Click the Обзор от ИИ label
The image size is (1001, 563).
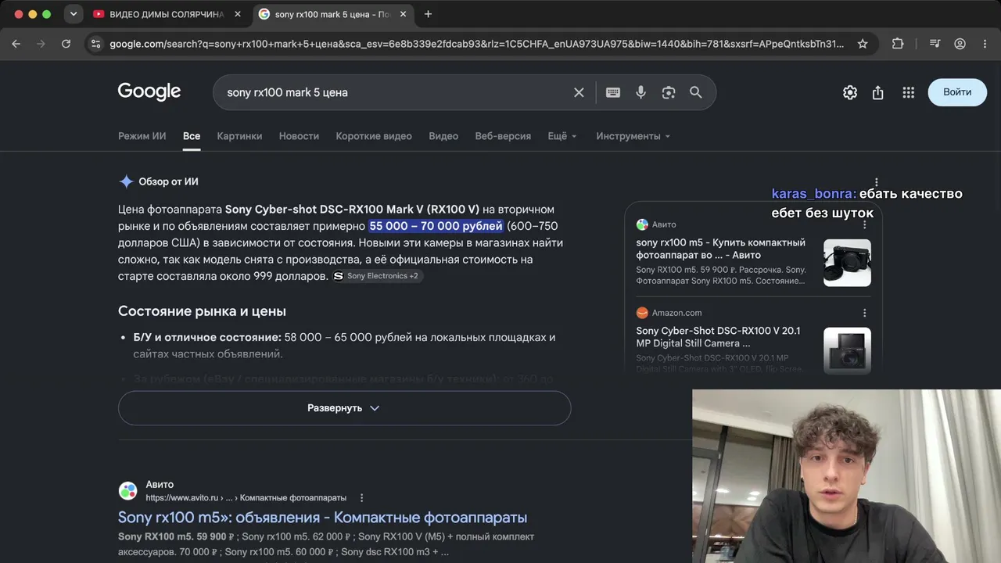click(168, 181)
